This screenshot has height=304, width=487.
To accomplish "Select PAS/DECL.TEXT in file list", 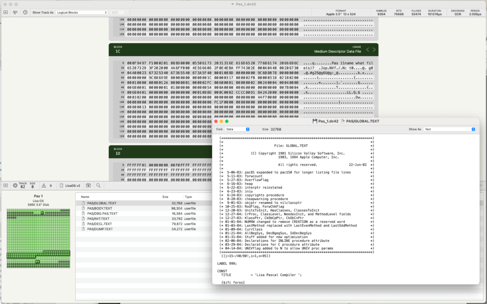I will pyautogui.click(x=100, y=225).
